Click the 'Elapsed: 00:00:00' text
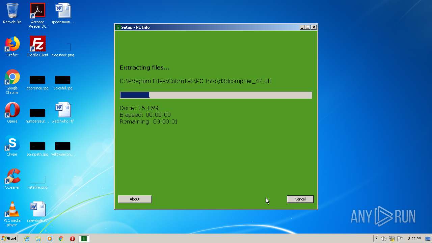432x243 pixels. [x=145, y=115]
